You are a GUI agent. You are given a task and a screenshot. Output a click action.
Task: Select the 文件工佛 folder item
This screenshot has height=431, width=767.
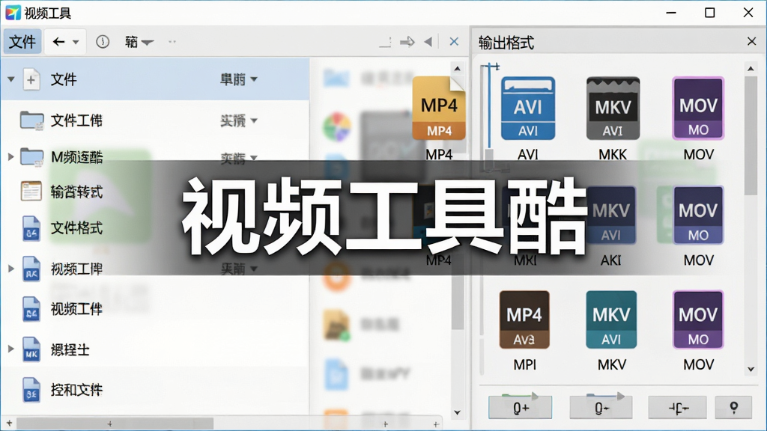coord(76,120)
